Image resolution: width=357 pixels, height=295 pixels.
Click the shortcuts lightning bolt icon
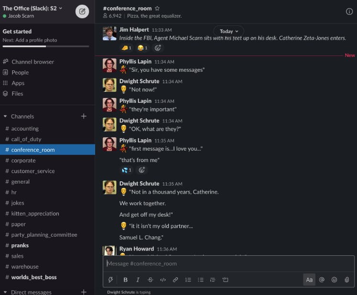111,280
